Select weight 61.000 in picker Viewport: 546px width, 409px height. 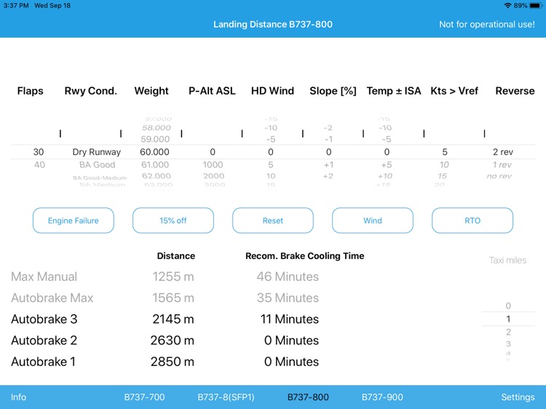click(x=155, y=164)
